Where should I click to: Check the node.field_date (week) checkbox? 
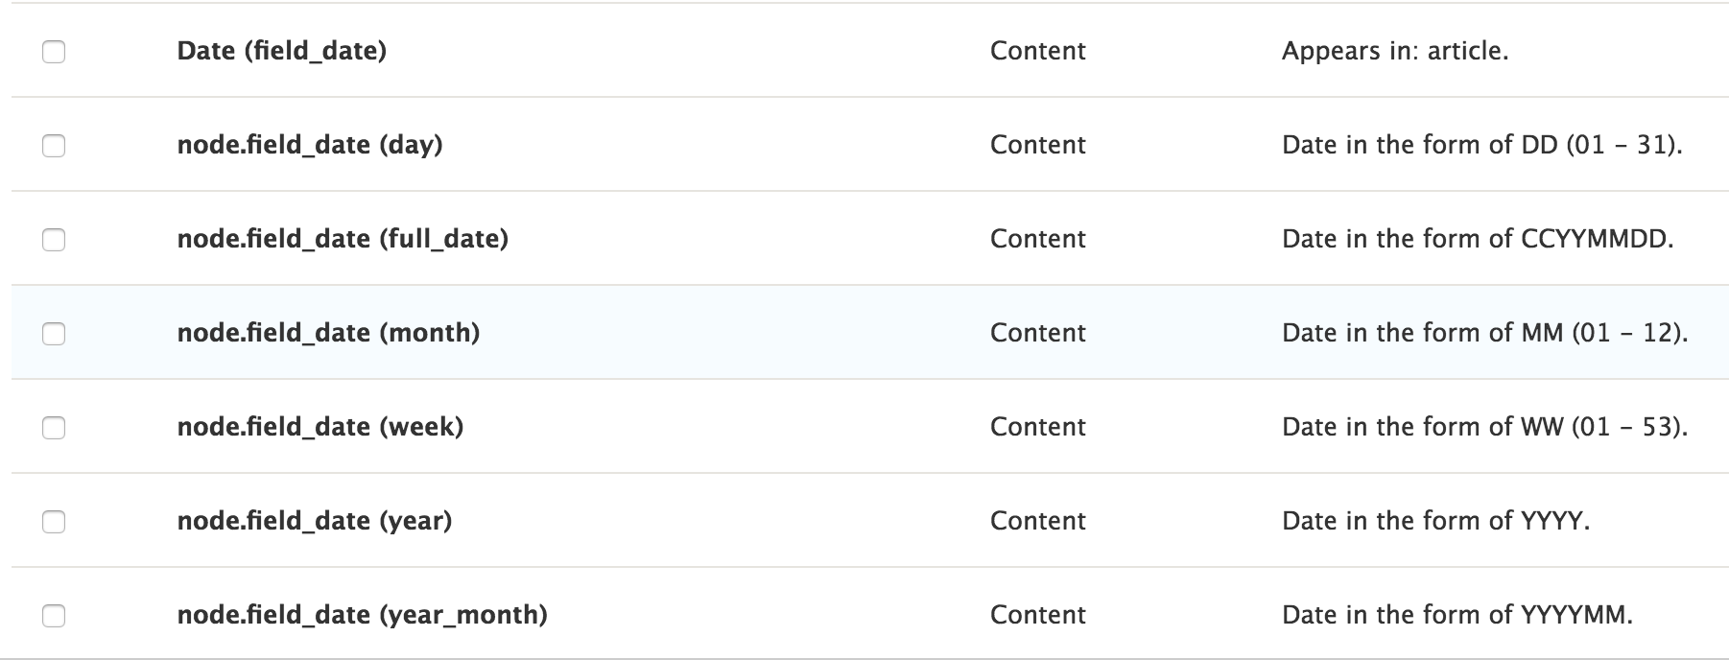coord(55,427)
